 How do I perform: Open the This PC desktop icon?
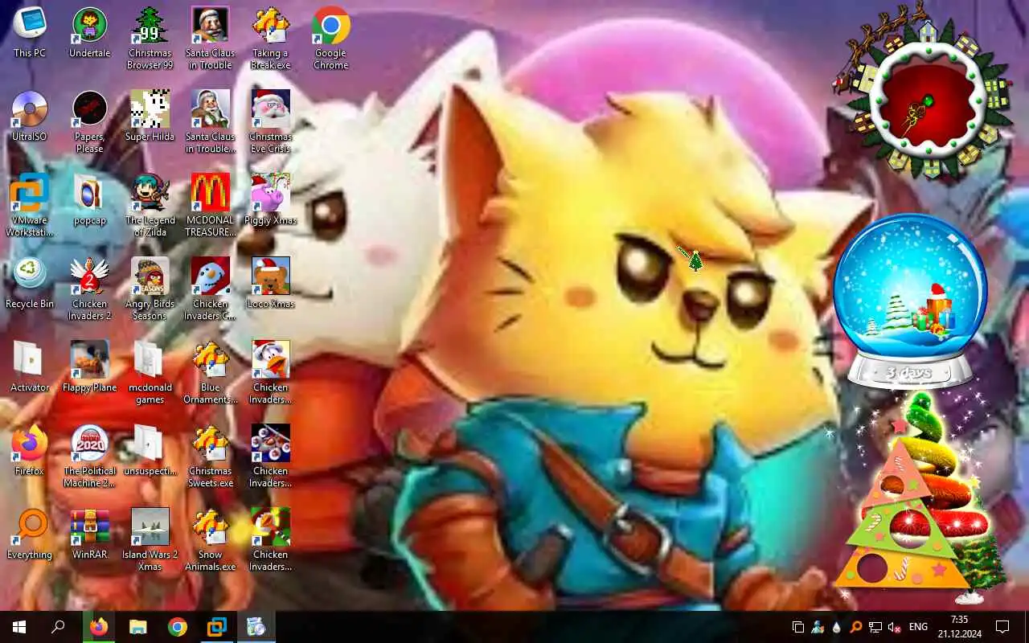click(x=30, y=34)
